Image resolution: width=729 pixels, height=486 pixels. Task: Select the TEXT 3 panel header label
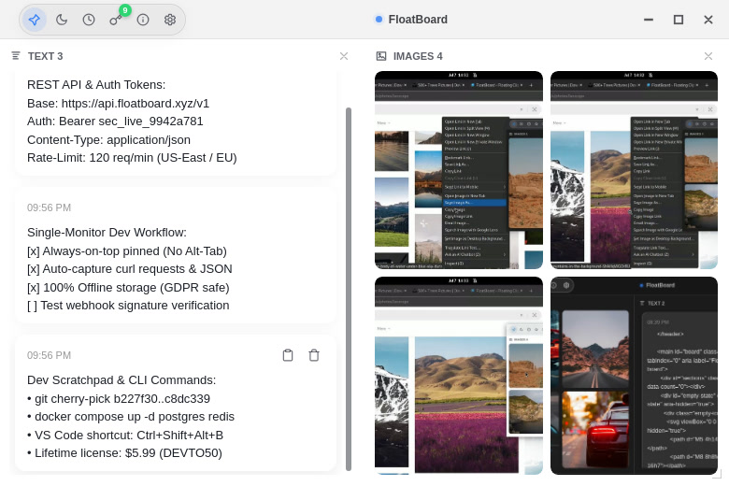(45, 56)
